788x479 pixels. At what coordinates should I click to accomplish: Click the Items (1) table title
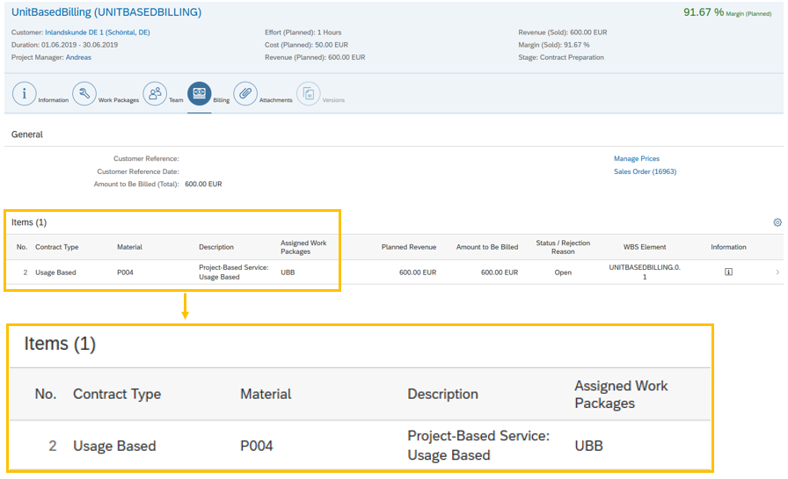point(29,222)
